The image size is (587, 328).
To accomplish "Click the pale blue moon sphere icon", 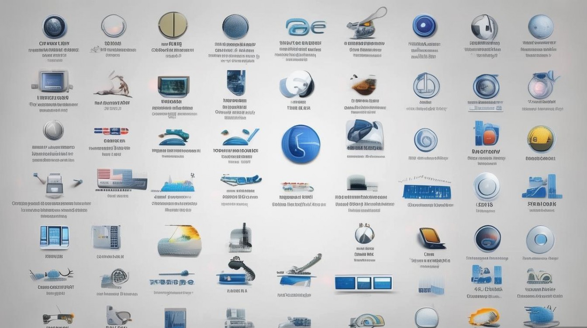I will click(541, 27).
